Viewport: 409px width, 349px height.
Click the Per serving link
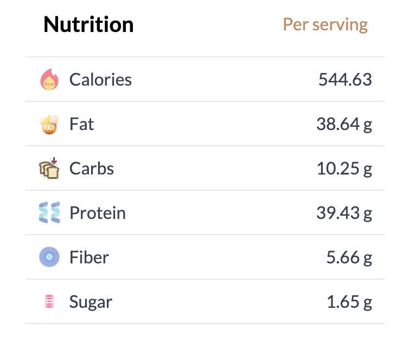pos(325,25)
